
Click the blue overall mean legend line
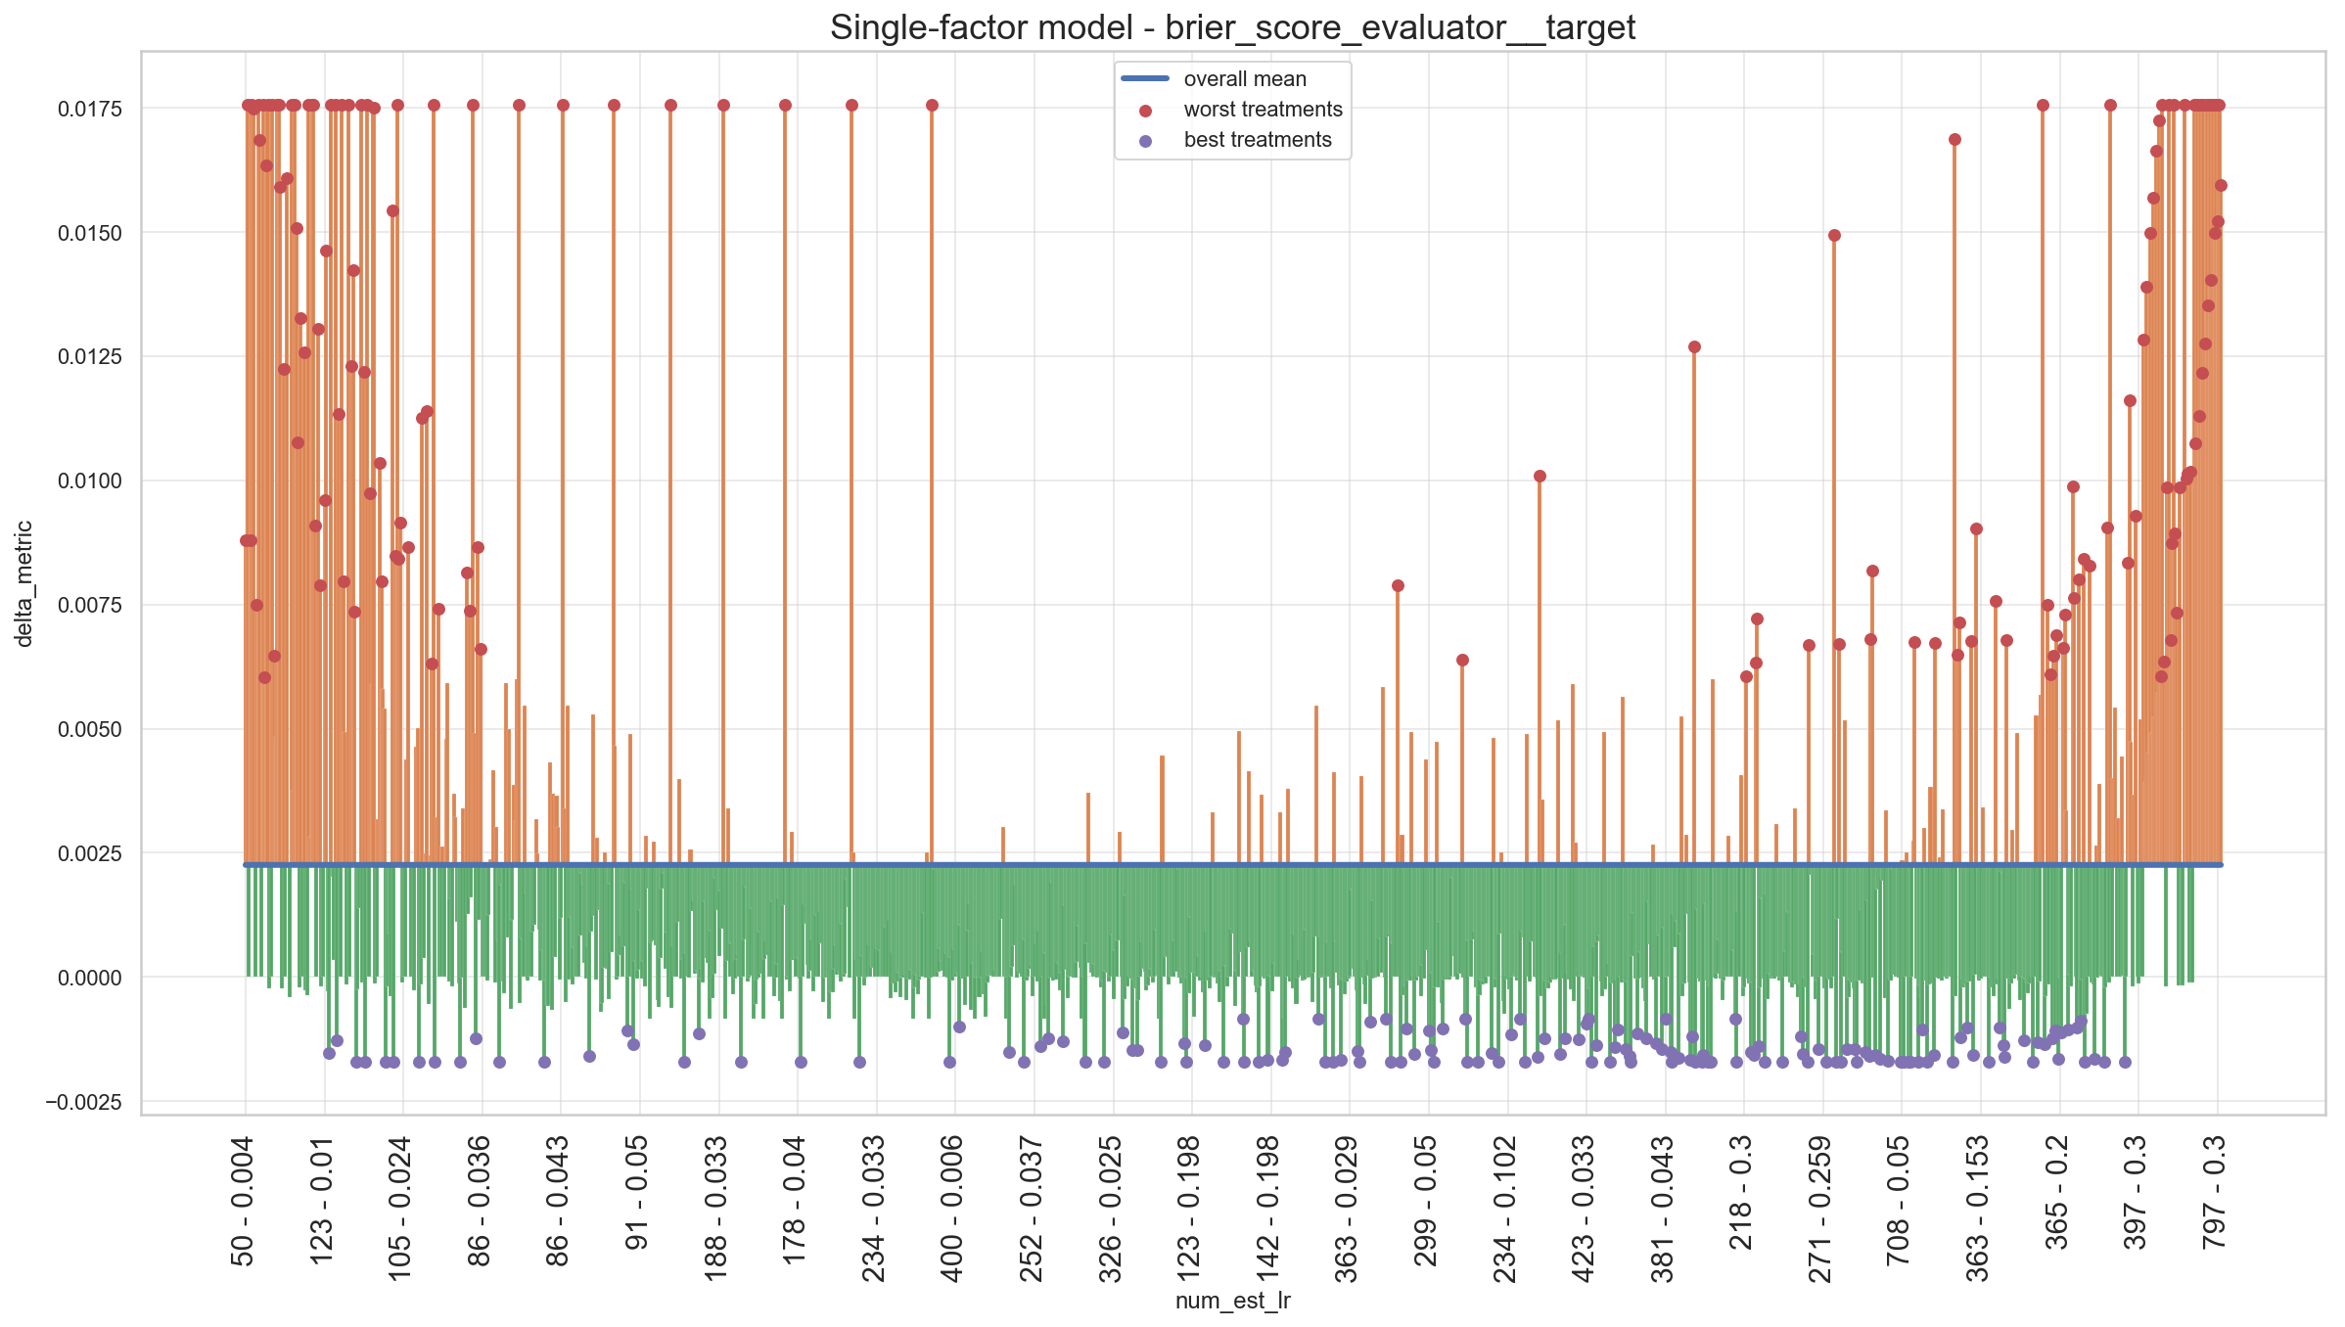(1145, 78)
